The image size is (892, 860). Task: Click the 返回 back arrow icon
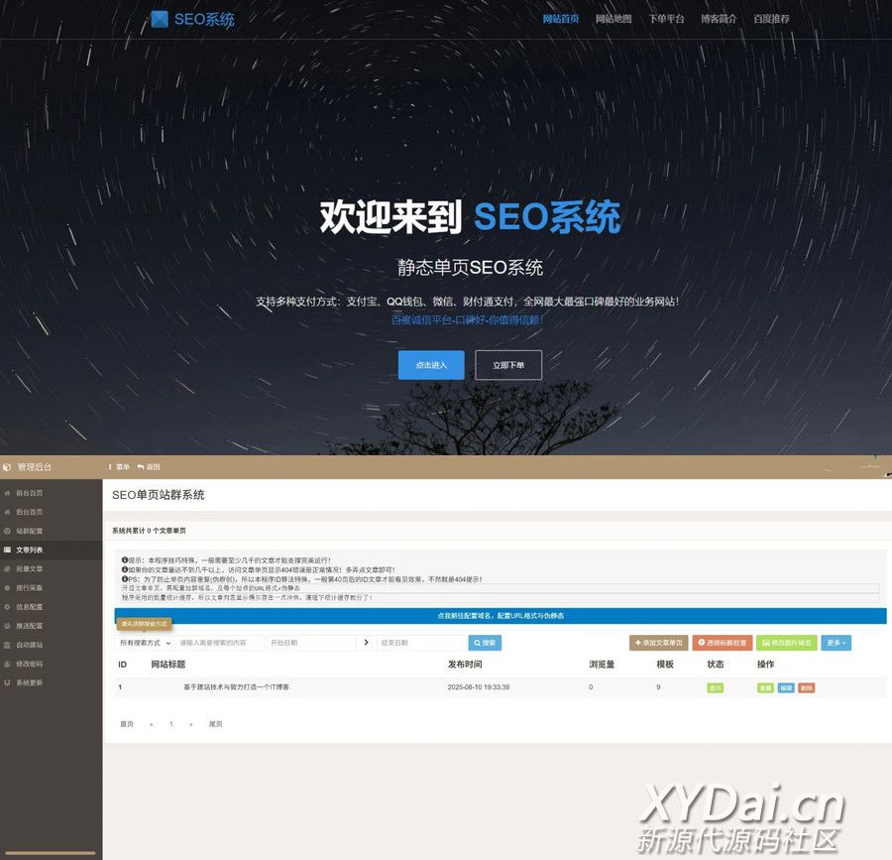pyautogui.click(x=141, y=466)
